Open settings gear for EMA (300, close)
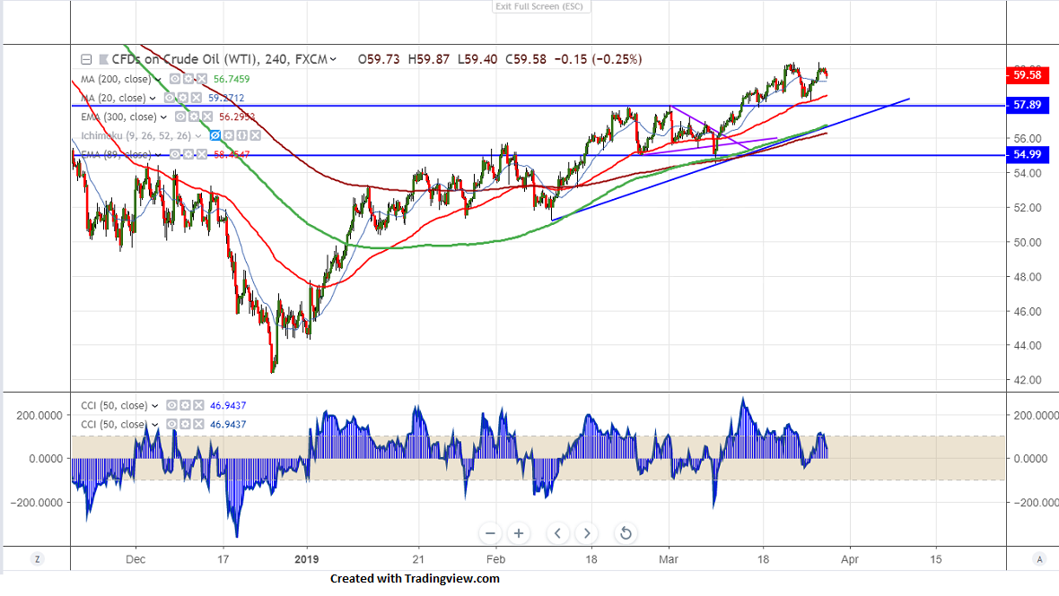This screenshot has width=1059, height=596. (193, 117)
